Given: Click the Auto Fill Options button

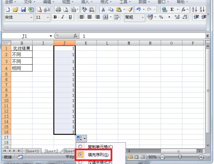Looking at the screenshot, I should tap(81, 138).
